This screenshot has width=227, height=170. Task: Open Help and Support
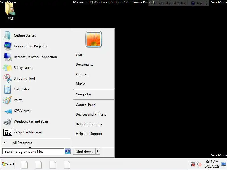[89, 134]
